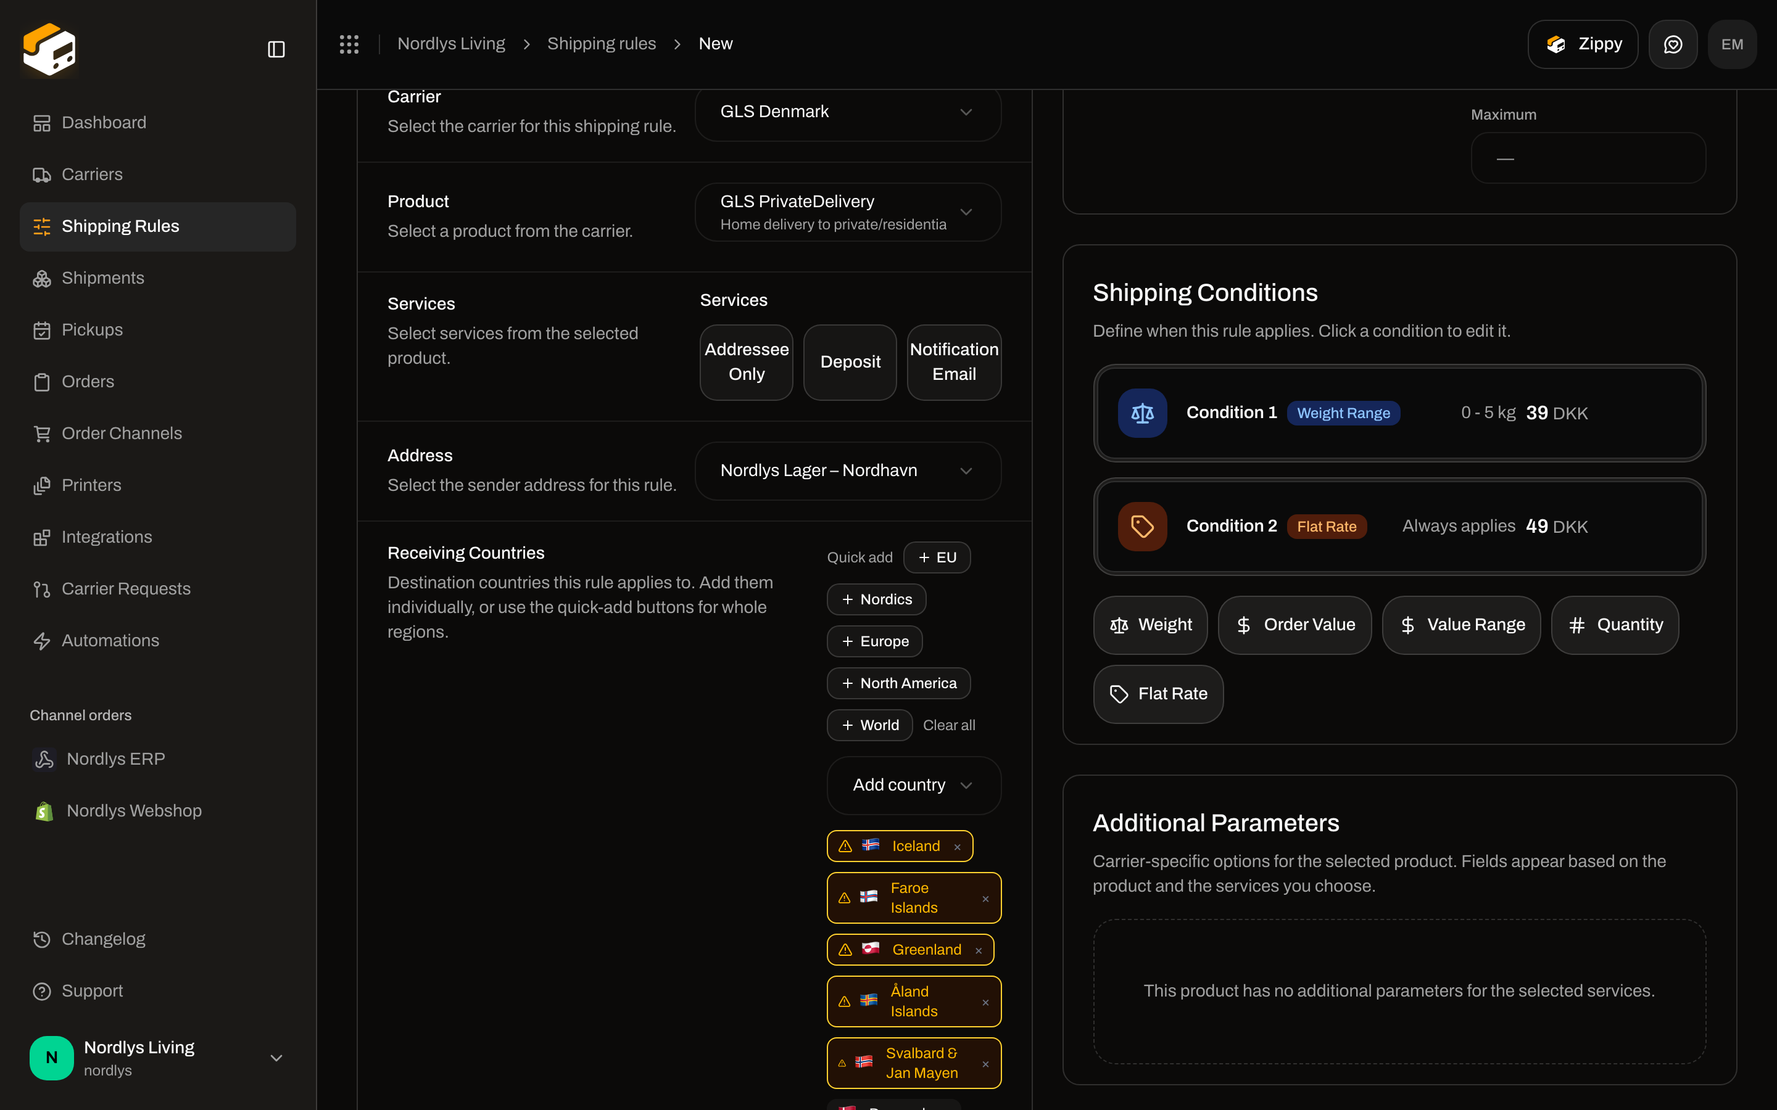Click the warning icon on Greenland chip
This screenshot has width=1777, height=1110.
pos(845,950)
